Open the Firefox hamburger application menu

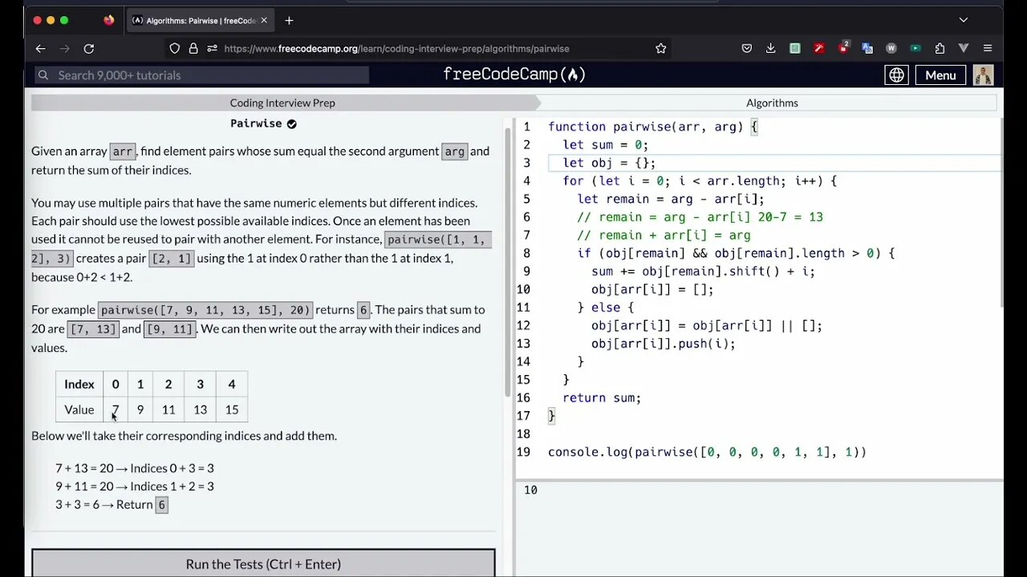(x=988, y=49)
